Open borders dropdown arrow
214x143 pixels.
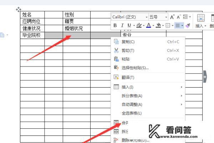click(173, 26)
